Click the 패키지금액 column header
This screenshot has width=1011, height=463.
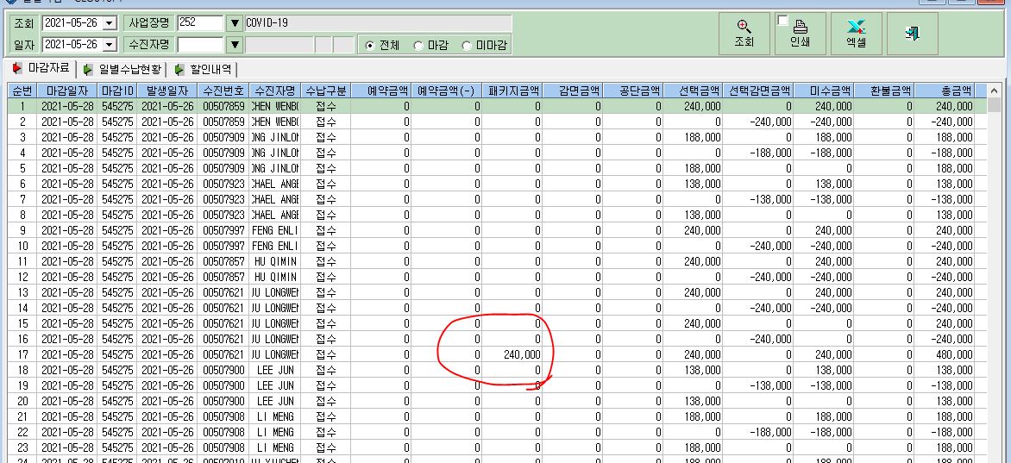coord(512,91)
